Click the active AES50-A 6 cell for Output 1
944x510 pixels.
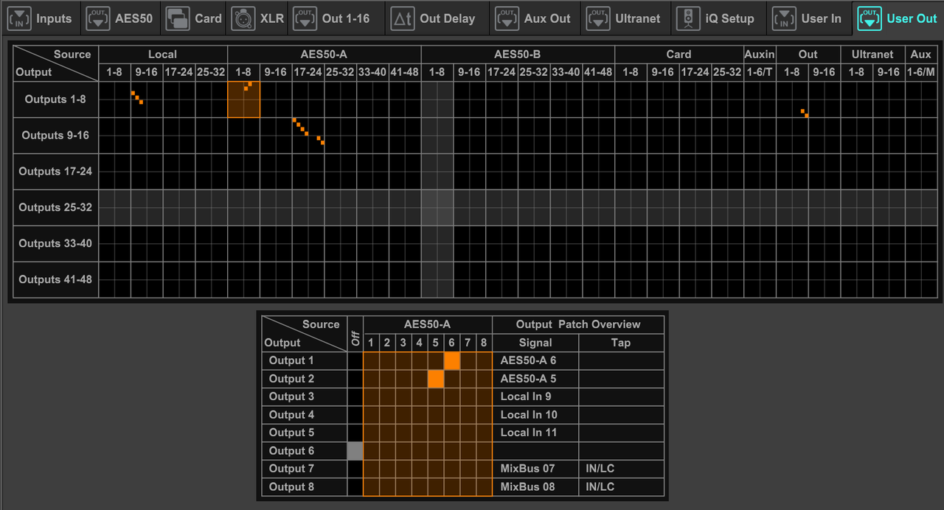(452, 360)
